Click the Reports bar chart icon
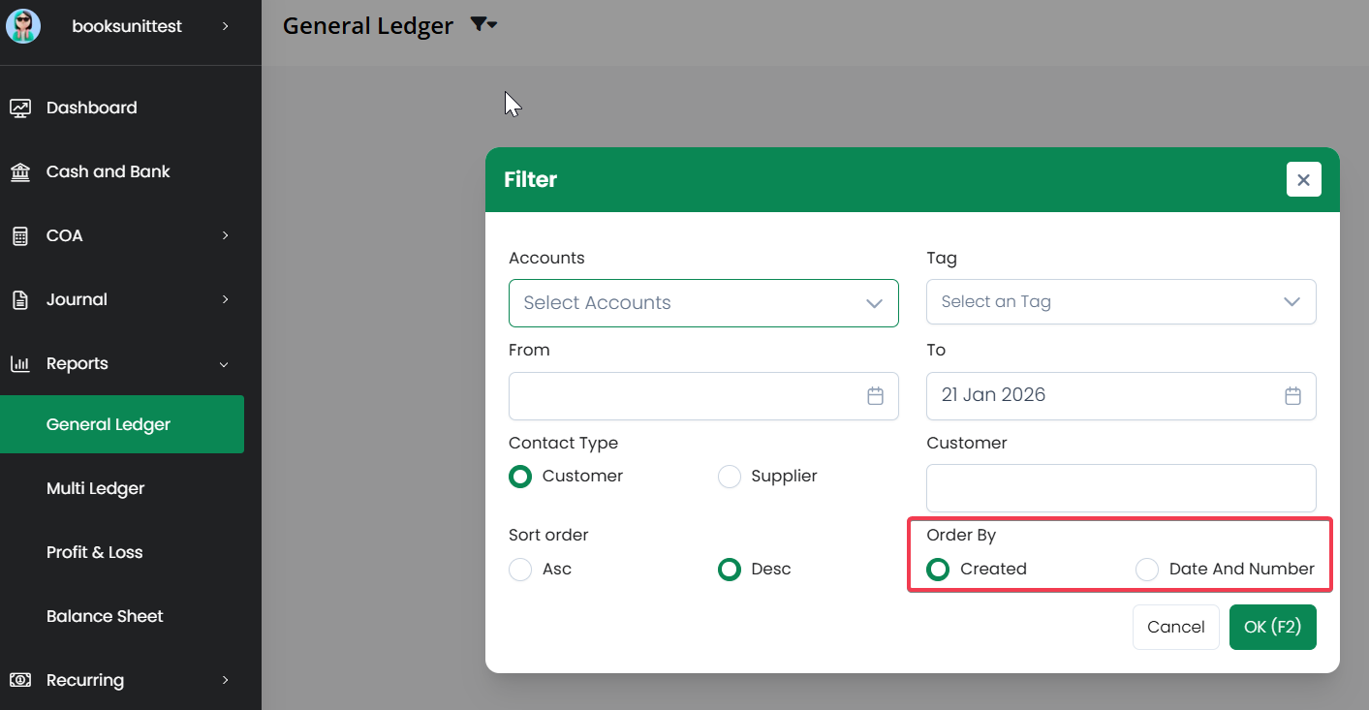Screen dimensions: 1369x710 (20, 364)
